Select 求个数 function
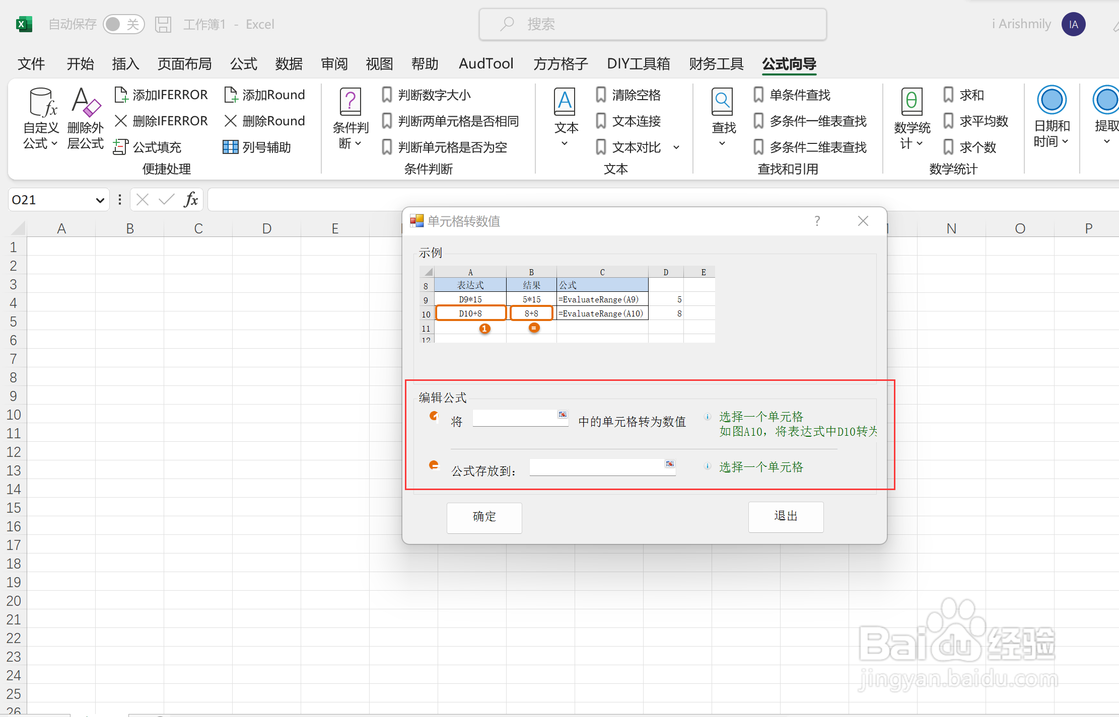 click(x=969, y=147)
